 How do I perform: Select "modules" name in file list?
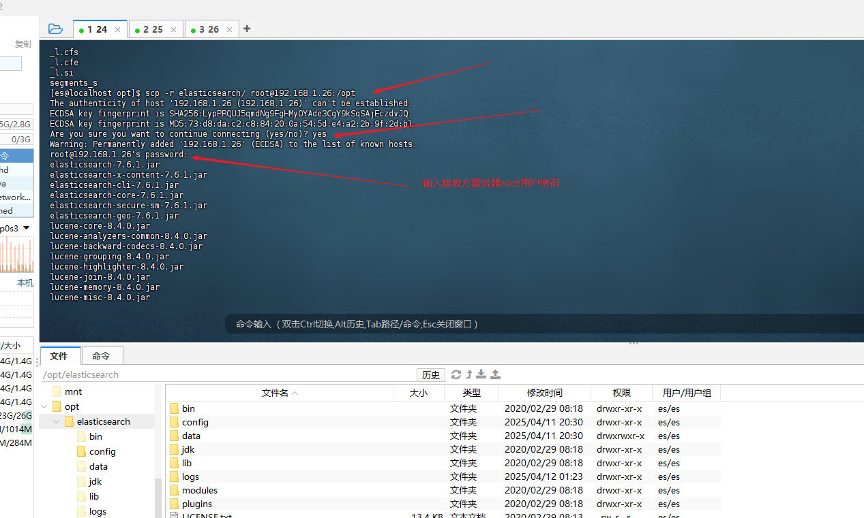[x=200, y=490]
